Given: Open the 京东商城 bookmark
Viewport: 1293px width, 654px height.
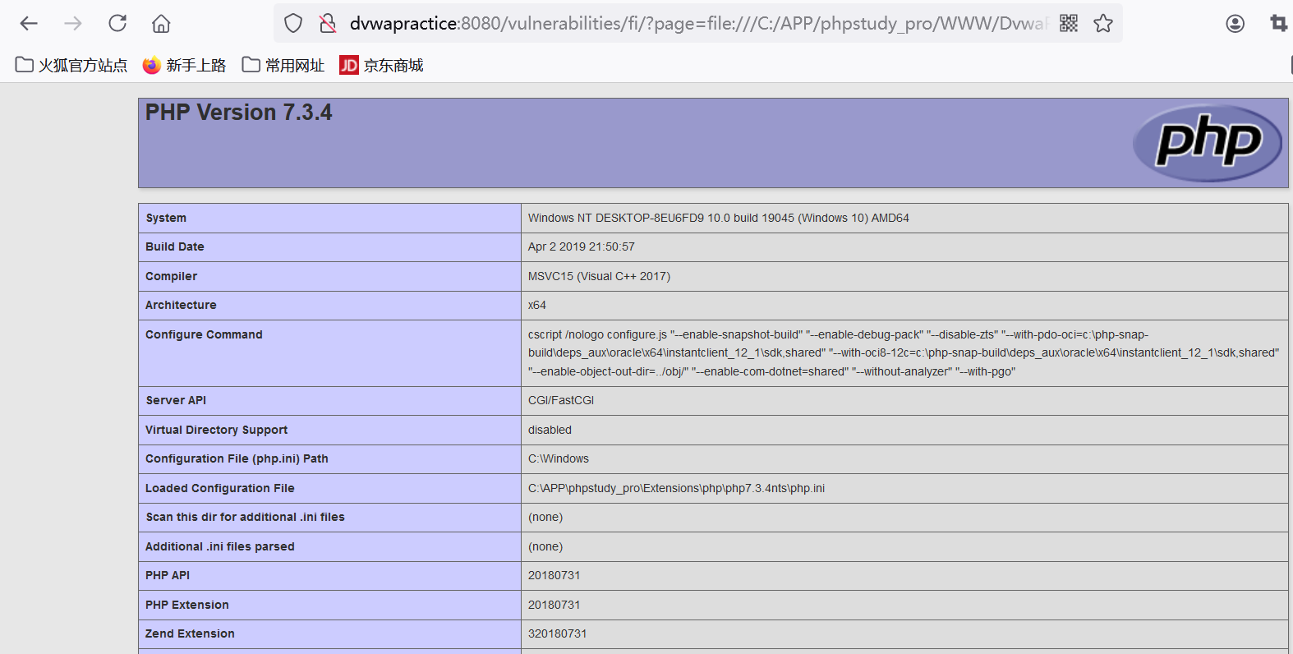Looking at the screenshot, I should point(382,65).
